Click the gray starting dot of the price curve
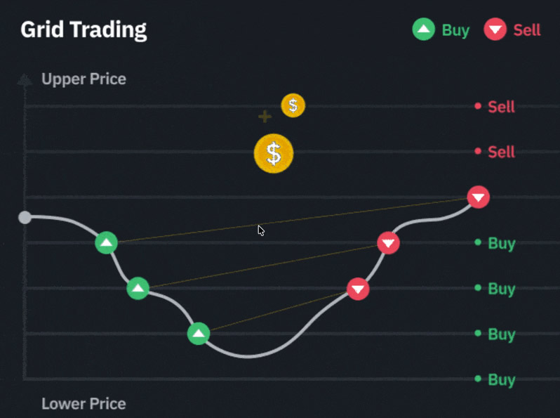Viewport: 560px width, 418px height. pyautogui.click(x=25, y=217)
